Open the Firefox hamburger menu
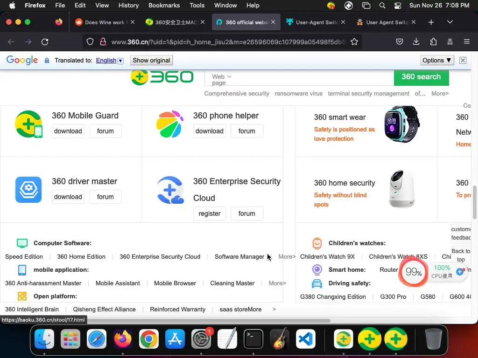The image size is (478, 358). pos(466,41)
